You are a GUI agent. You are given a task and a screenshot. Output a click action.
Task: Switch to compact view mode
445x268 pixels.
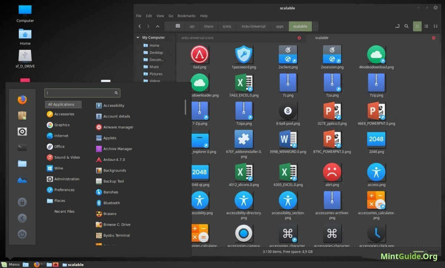(435, 26)
